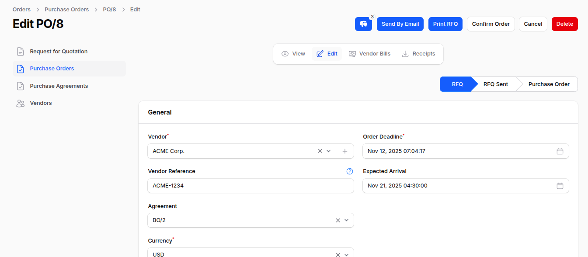The height and width of the screenshot is (257, 588).
Task: Open the Currency dropdown
Action: (347, 254)
